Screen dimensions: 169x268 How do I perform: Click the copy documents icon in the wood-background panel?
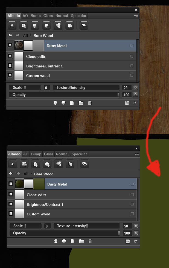pyautogui.click(x=69, y=26)
